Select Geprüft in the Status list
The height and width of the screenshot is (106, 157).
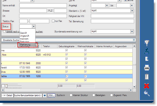coord(23,33)
